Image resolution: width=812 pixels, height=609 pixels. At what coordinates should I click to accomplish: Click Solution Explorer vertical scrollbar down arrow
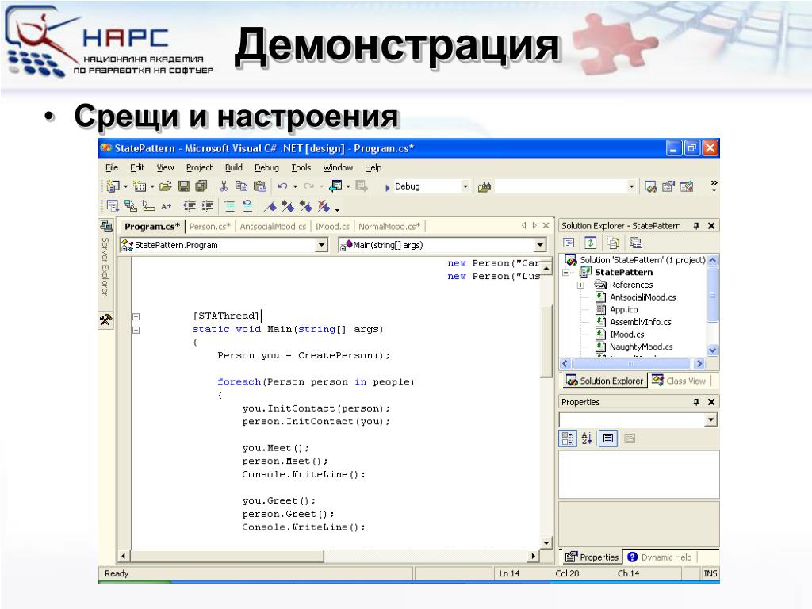[x=713, y=350]
